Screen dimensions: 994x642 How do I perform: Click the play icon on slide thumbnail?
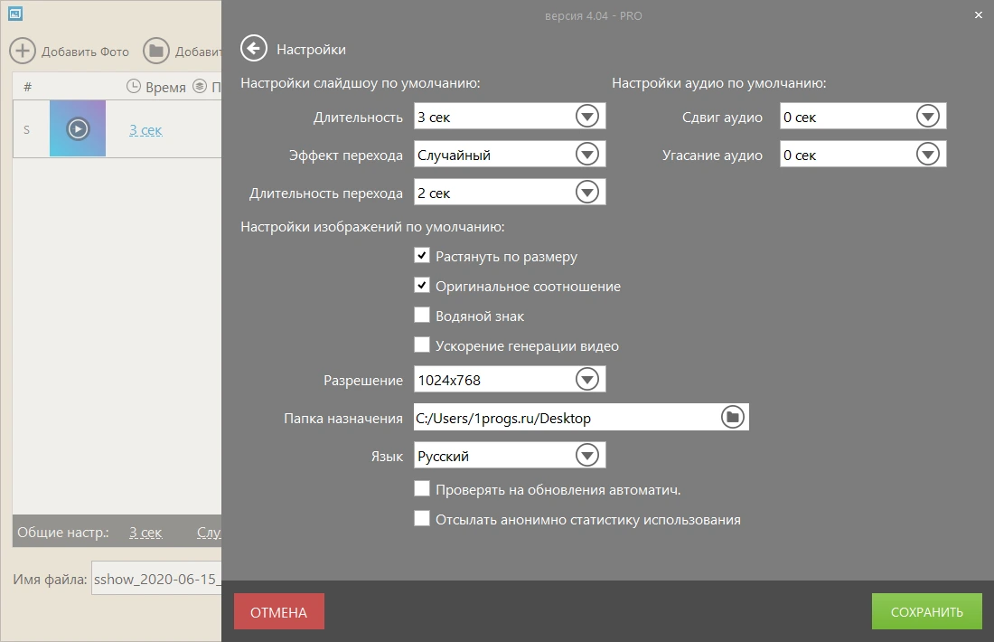[78, 128]
